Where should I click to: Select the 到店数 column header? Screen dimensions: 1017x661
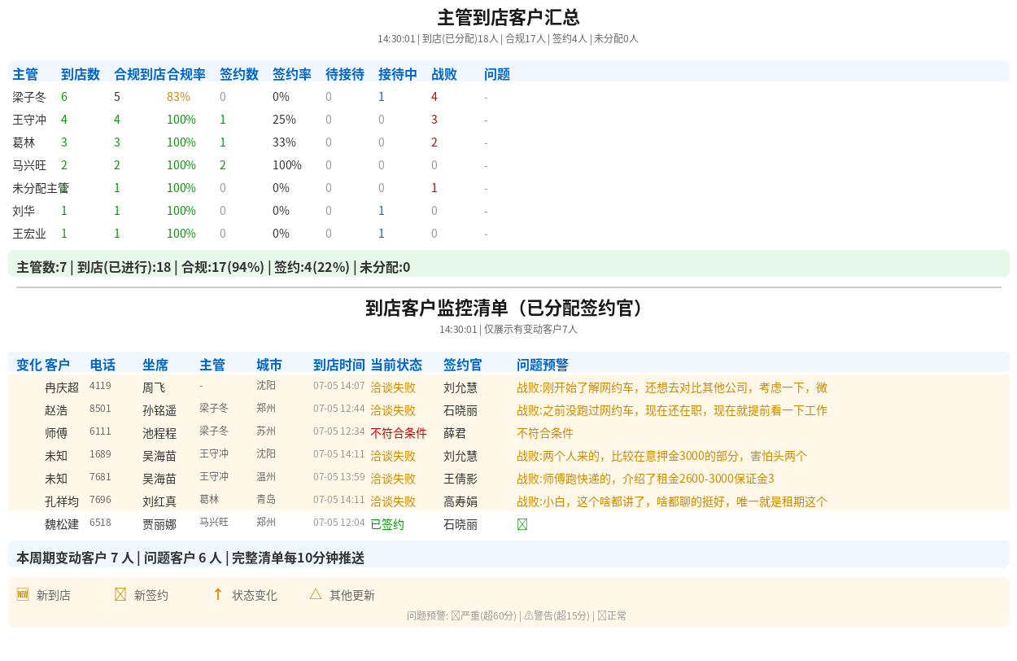81,74
